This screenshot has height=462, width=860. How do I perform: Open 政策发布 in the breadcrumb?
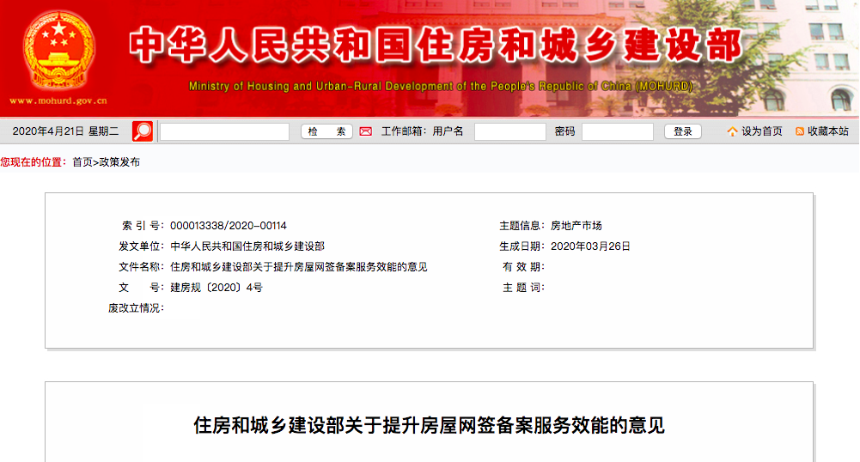[119, 161]
